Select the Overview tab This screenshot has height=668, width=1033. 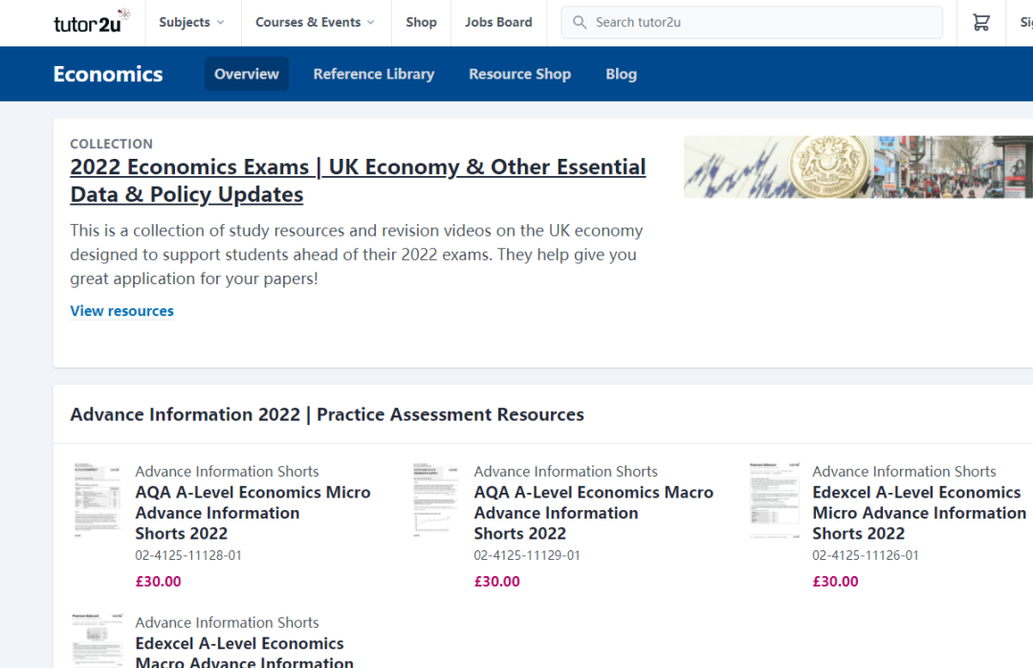247,74
